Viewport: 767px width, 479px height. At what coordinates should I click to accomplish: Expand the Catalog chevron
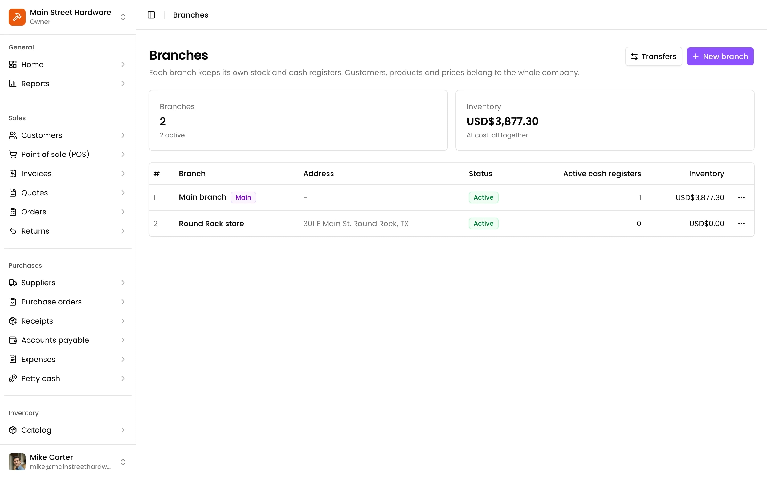pyautogui.click(x=123, y=430)
